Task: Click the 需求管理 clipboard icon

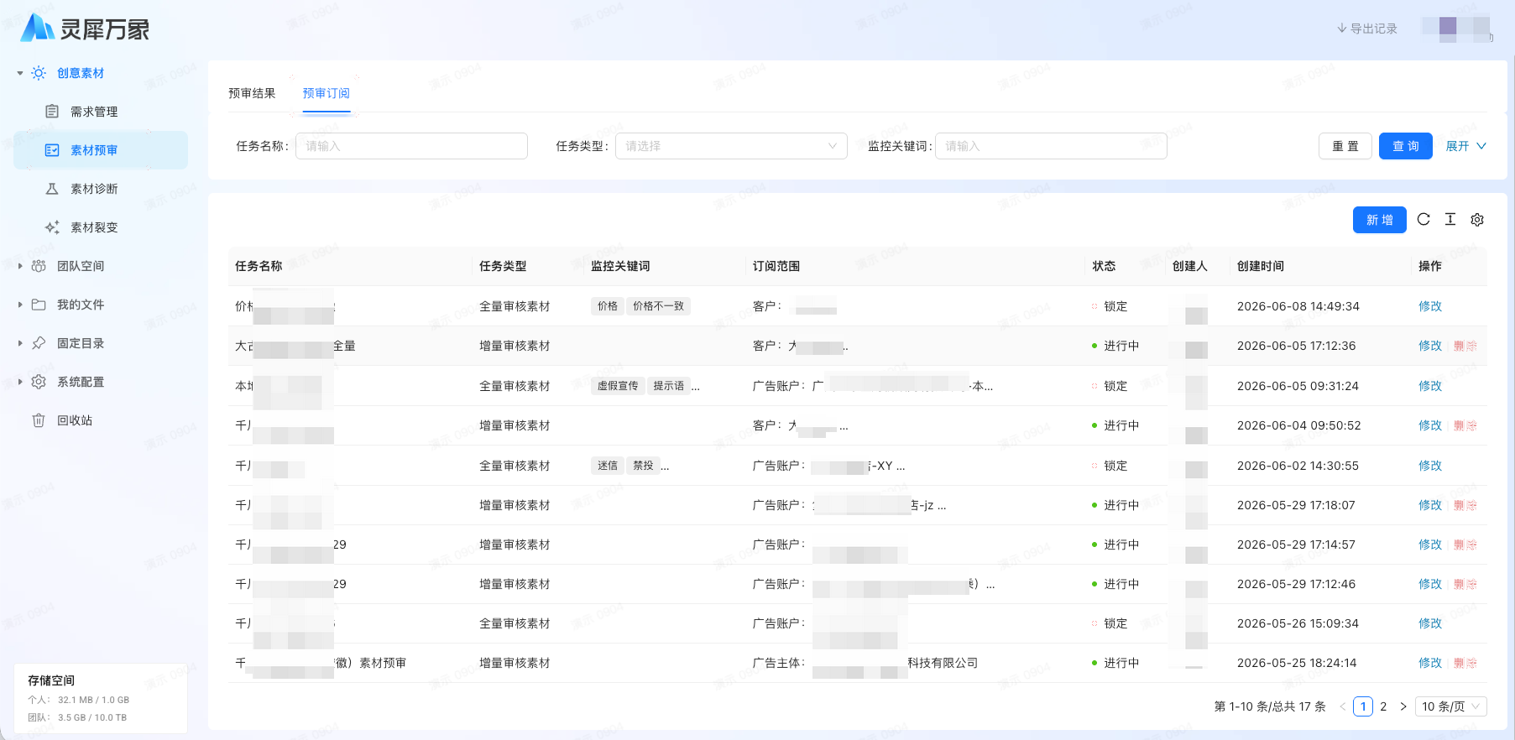Action: tap(52, 112)
